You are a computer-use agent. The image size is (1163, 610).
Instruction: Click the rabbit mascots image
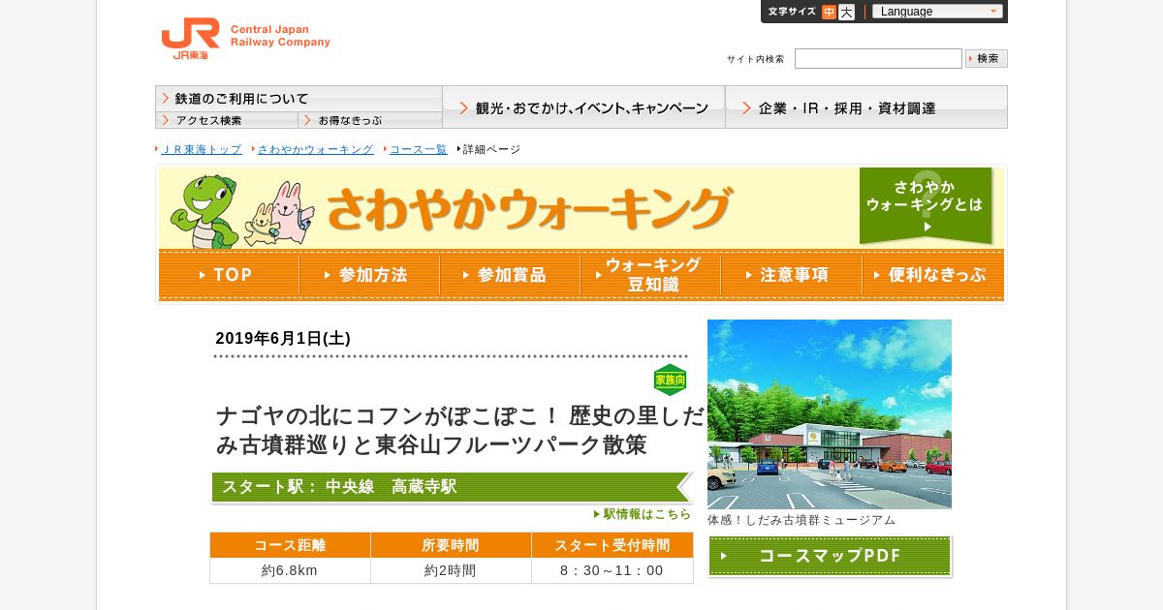tap(279, 215)
